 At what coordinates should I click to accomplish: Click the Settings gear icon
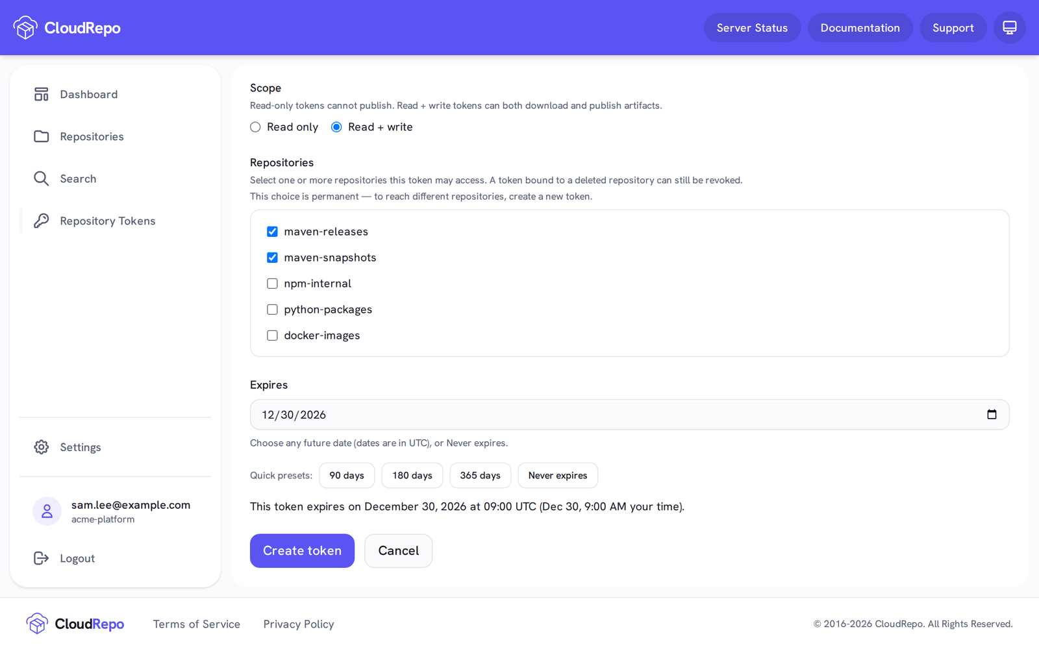[x=42, y=447]
